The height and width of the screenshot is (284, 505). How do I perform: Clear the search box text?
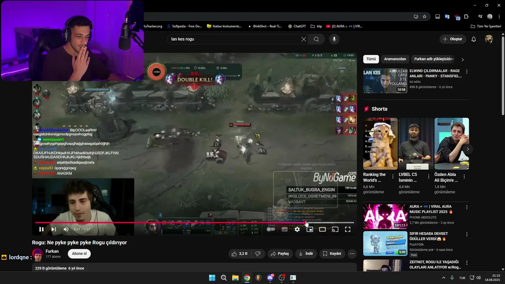[303, 39]
